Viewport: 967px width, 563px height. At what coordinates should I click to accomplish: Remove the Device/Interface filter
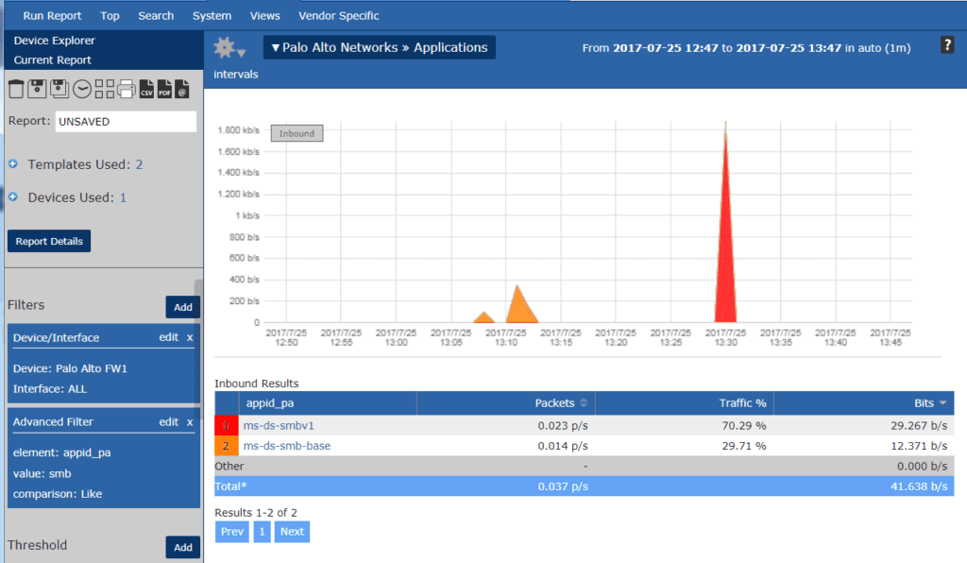pyautogui.click(x=190, y=338)
